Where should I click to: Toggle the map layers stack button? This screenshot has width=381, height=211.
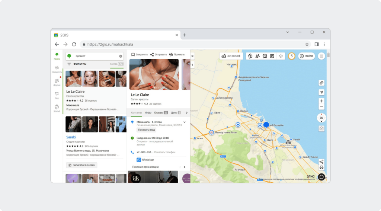[281, 56]
